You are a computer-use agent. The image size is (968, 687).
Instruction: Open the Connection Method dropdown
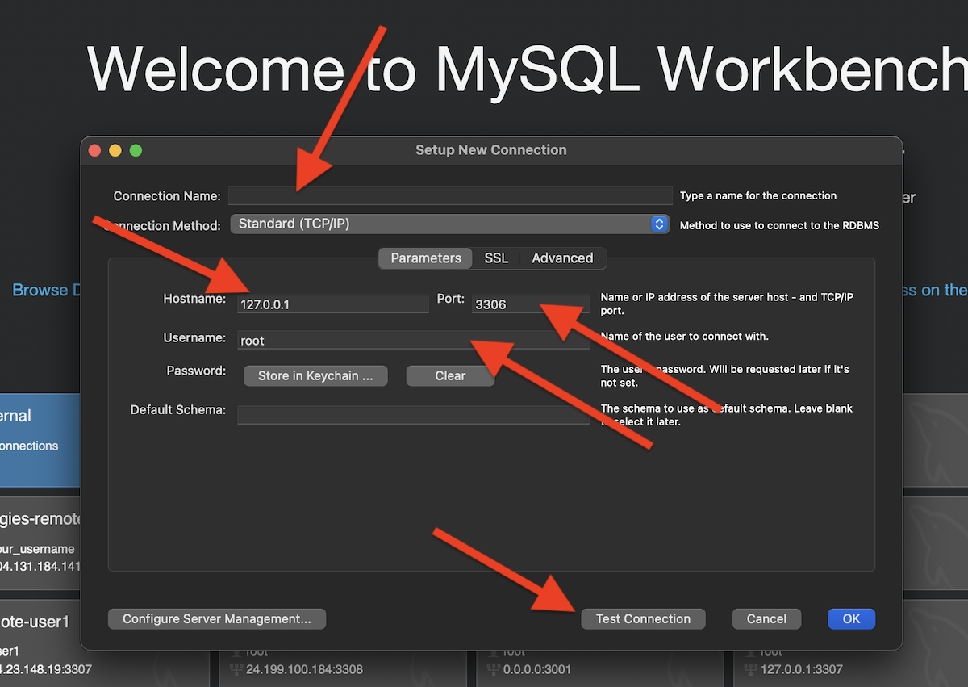(449, 224)
